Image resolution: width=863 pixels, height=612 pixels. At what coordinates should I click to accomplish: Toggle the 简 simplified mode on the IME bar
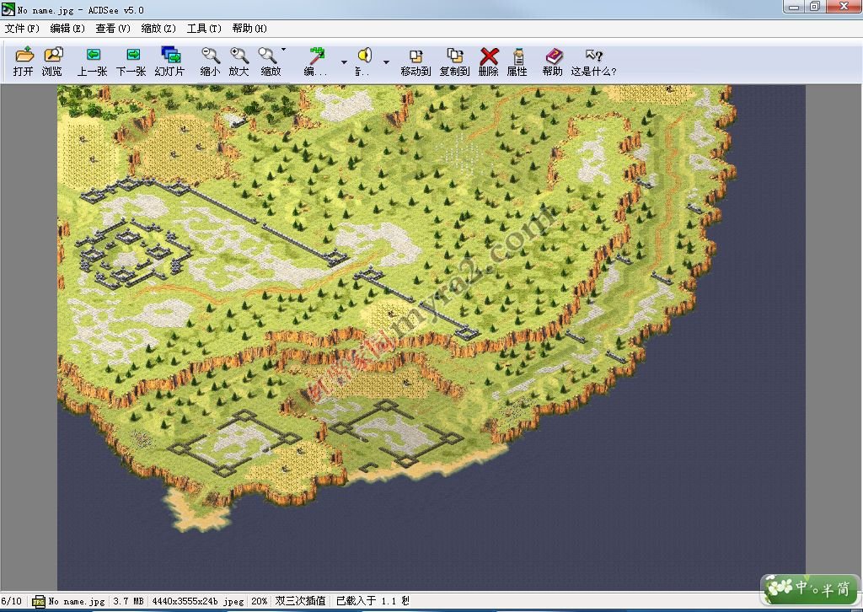tap(843, 589)
